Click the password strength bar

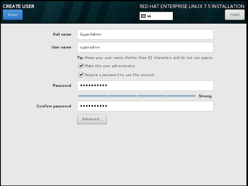click(137, 96)
